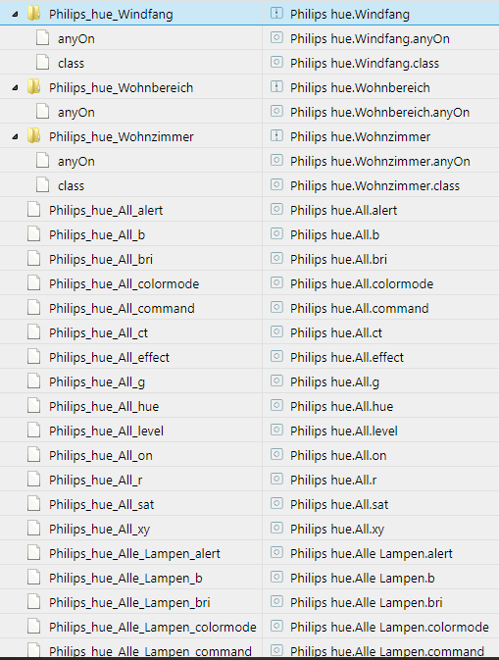Click the channel icon beside Philips hue.Wohnzimmer
This screenshot has width=499, height=660.
point(276,135)
